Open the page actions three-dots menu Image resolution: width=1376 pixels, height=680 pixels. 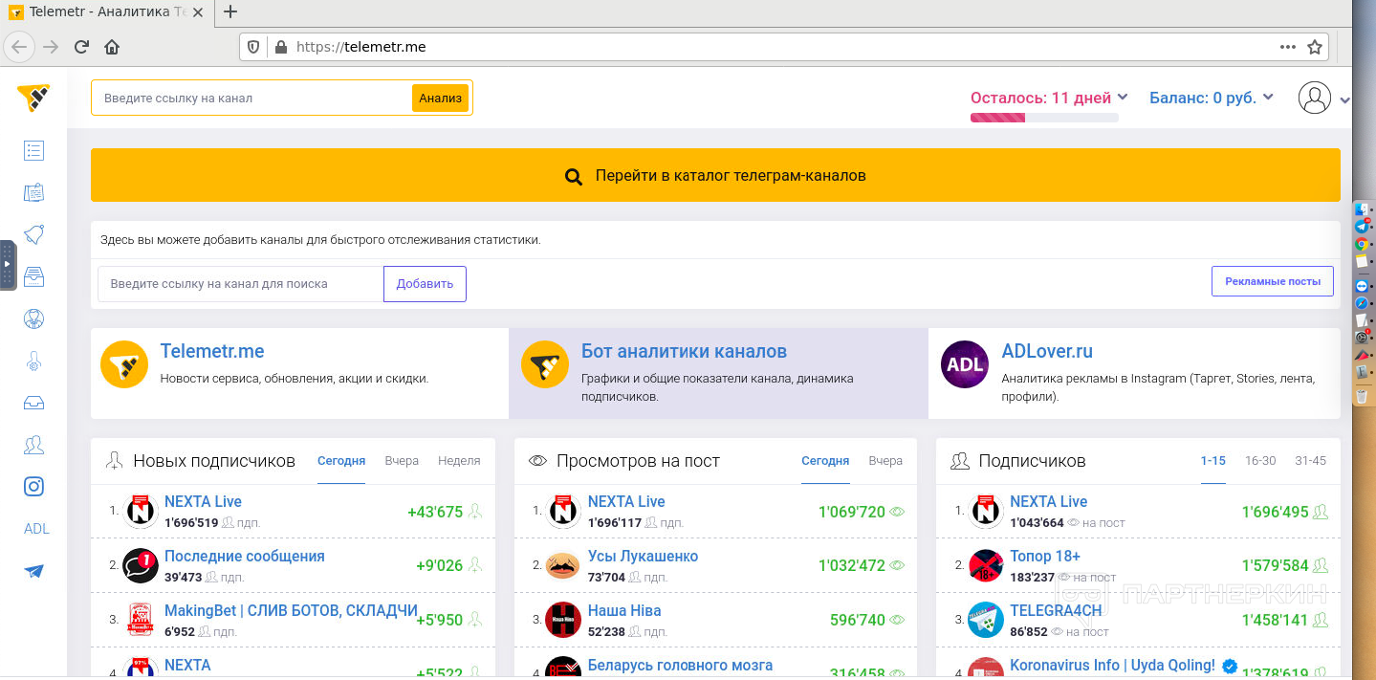click(1288, 47)
